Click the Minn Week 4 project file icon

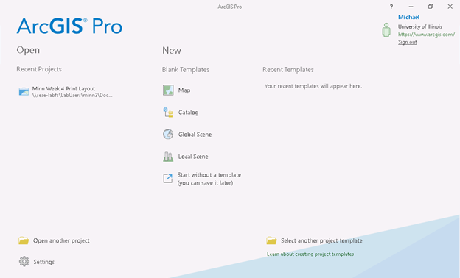click(x=24, y=91)
